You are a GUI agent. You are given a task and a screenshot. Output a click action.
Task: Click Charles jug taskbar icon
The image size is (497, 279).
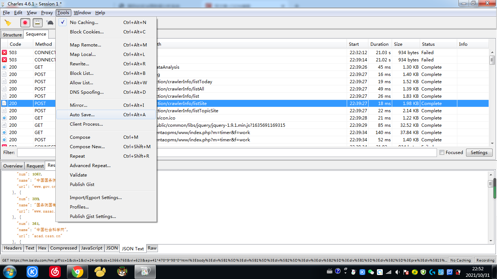coord(145,272)
